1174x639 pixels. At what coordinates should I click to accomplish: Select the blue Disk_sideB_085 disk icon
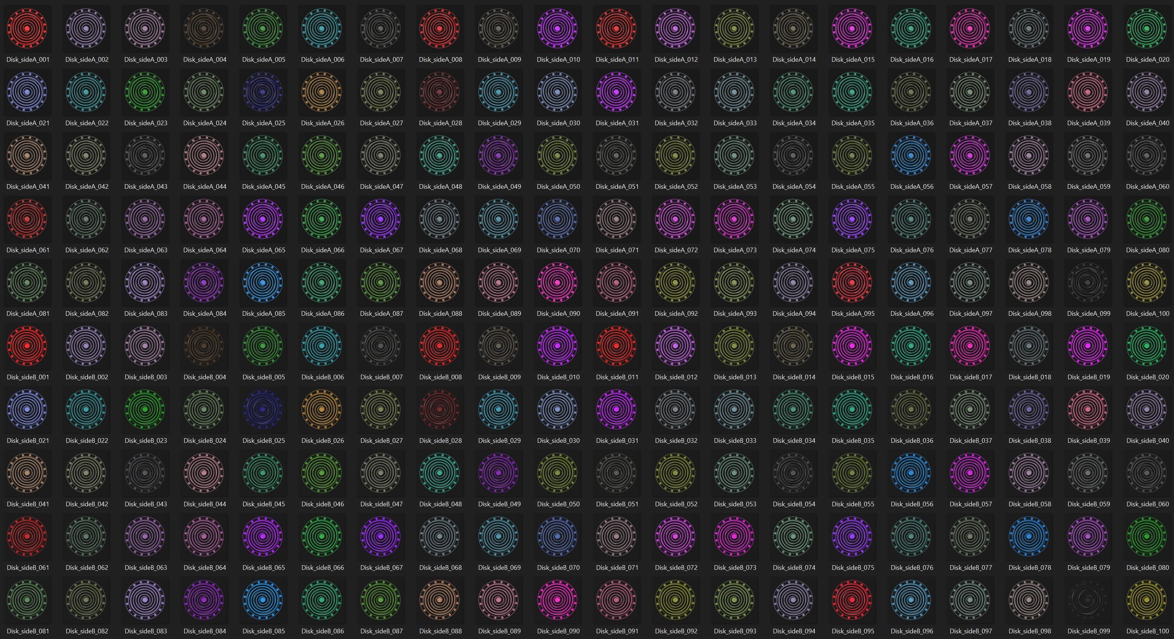(262, 600)
